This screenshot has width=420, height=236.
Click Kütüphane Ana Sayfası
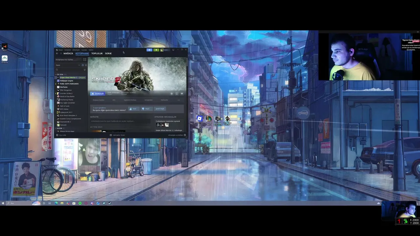point(68,60)
